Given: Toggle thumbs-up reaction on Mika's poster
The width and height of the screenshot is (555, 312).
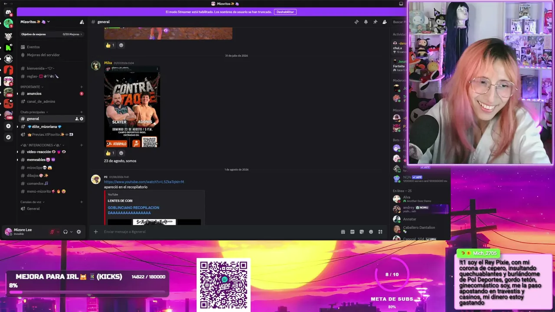Looking at the screenshot, I should click(110, 153).
